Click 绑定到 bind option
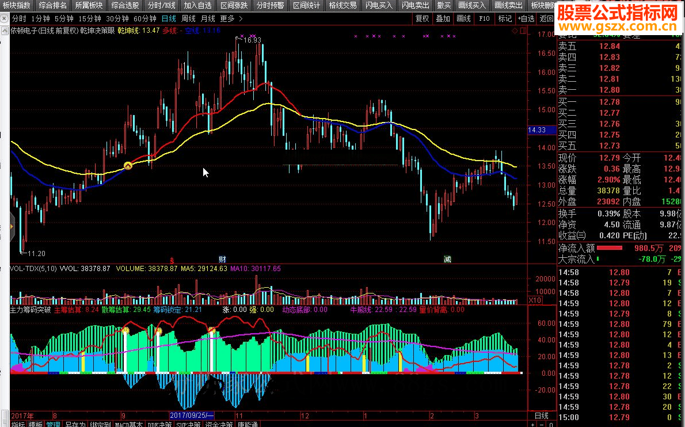Viewport: 685px width, 427px height. pos(101,424)
